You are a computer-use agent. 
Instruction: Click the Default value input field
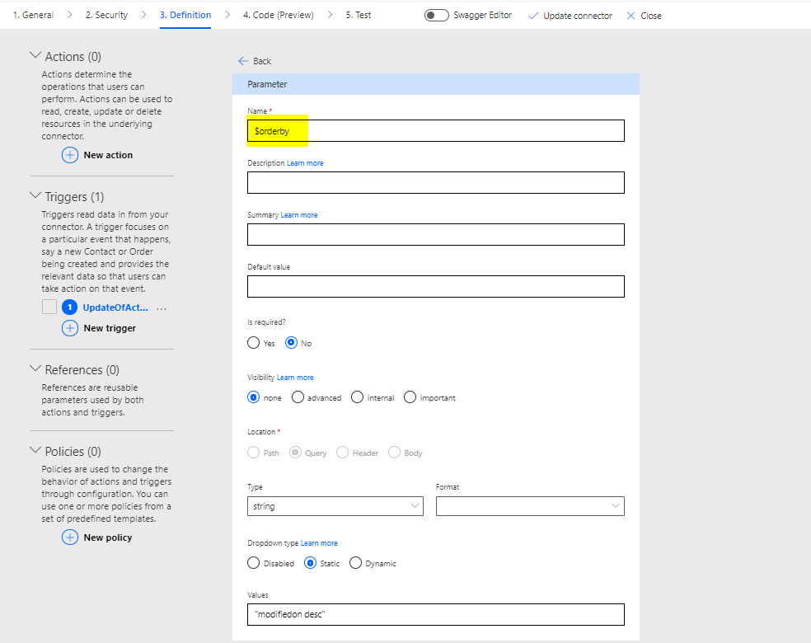(x=435, y=286)
